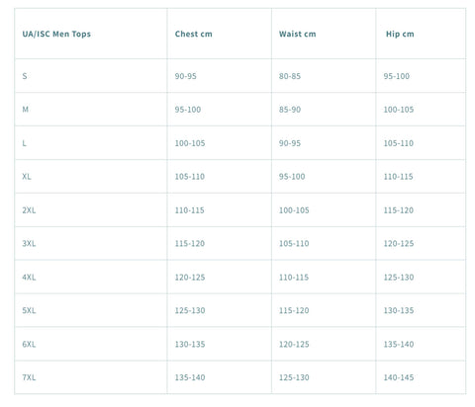475x407 pixels.
Task: Click the XL size row label
Action: click(x=27, y=177)
